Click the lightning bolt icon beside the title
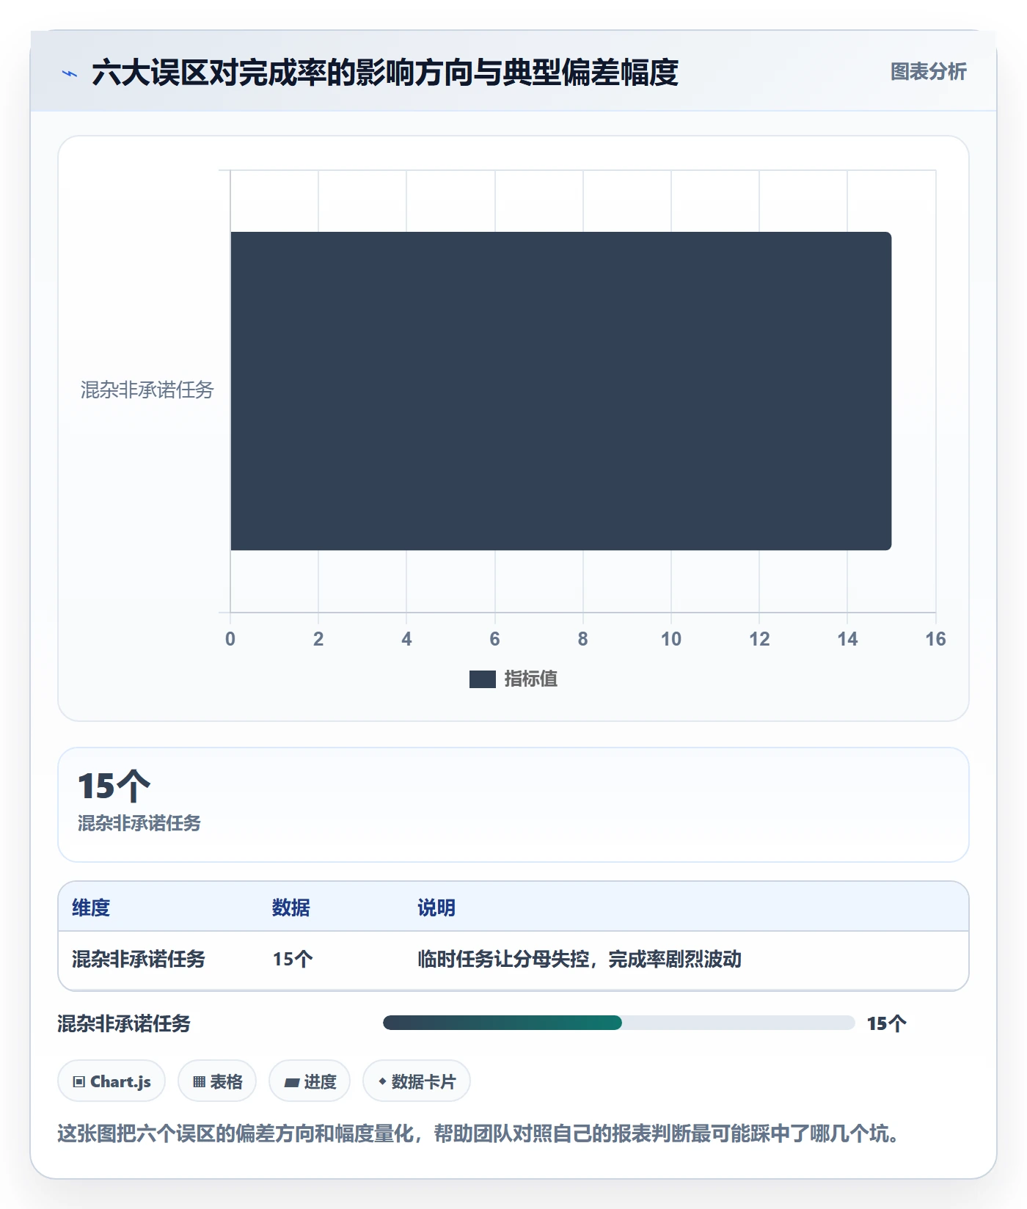 pyautogui.click(x=69, y=73)
